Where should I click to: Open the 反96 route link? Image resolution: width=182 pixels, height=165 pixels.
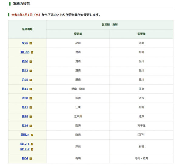point(25,43)
